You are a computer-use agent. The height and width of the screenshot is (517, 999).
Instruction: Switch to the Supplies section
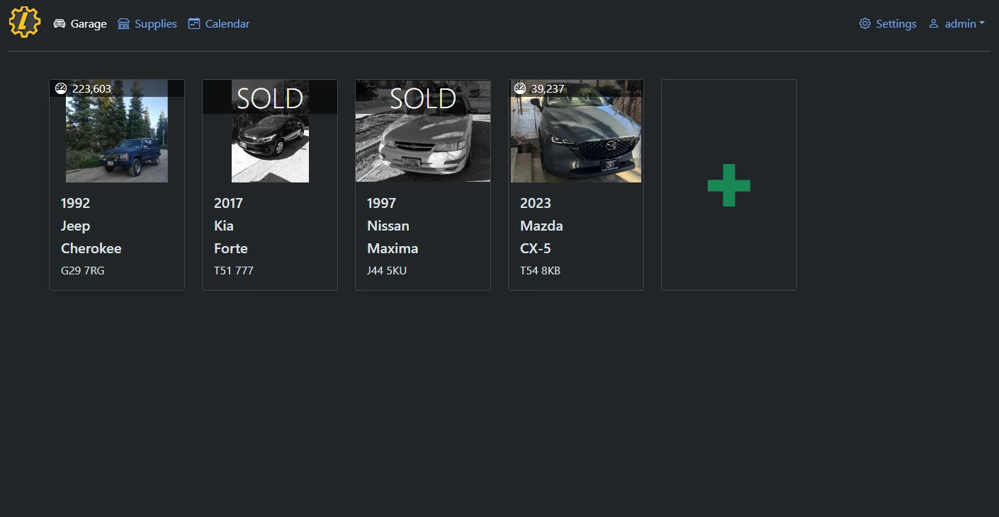[155, 23]
